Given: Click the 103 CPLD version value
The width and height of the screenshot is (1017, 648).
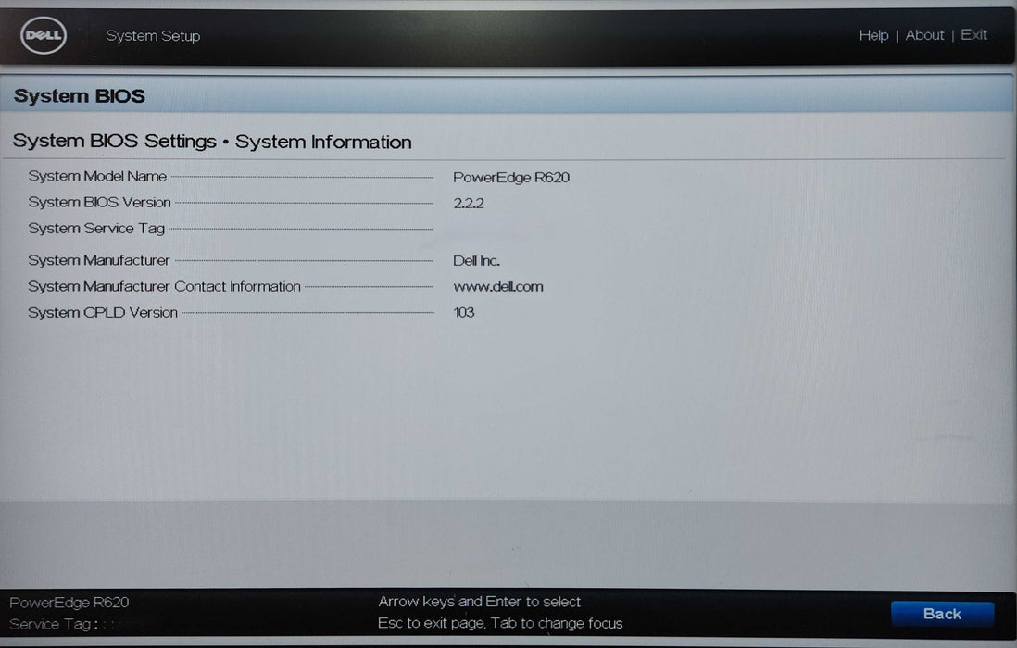Looking at the screenshot, I should point(464,312).
